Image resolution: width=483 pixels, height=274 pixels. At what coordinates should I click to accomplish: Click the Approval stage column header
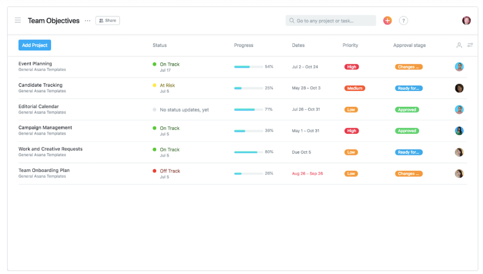pos(410,45)
